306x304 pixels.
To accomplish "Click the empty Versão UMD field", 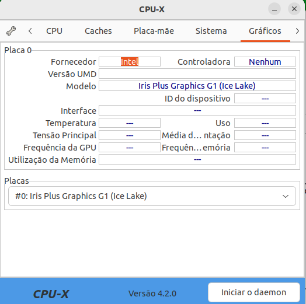I will [197, 74].
